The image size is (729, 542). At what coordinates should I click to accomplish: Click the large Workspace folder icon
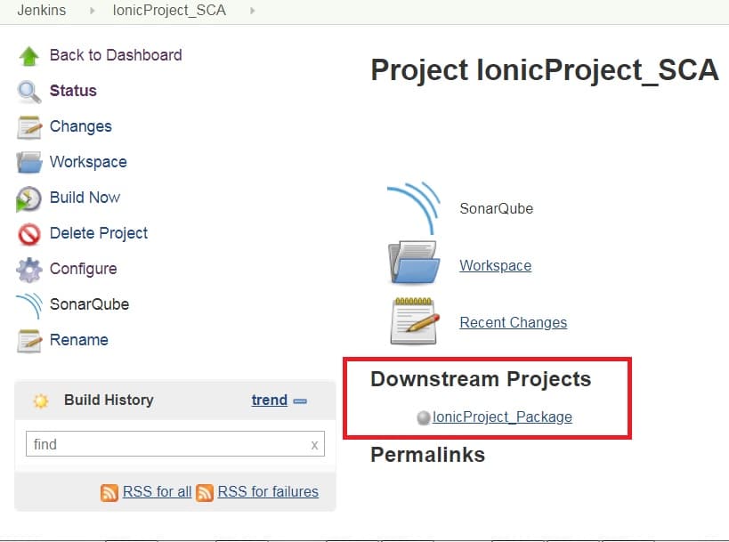(414, 263)
